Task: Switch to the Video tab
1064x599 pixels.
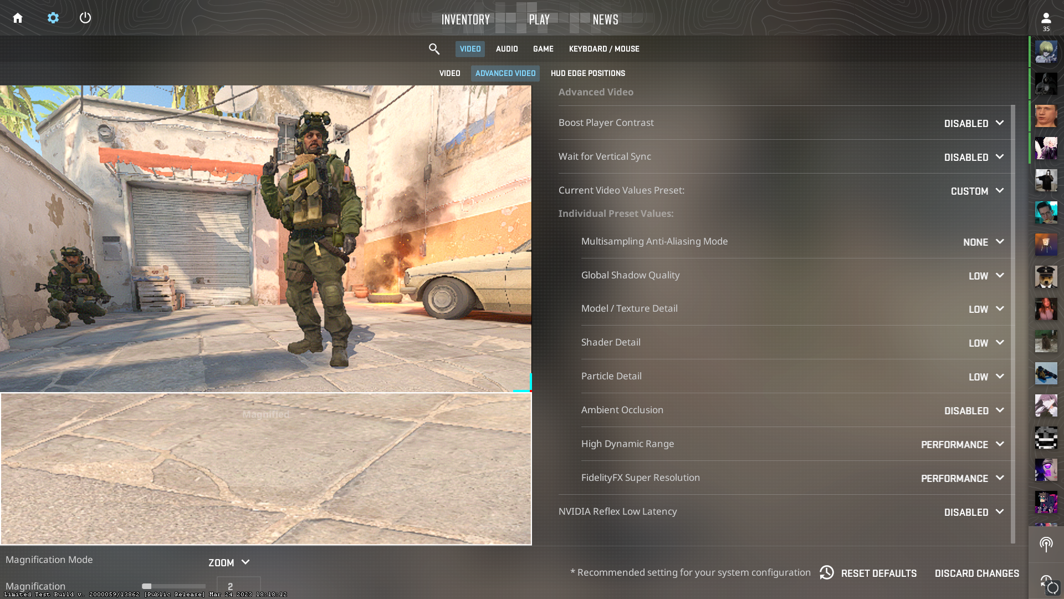Action: pos(449,73)
